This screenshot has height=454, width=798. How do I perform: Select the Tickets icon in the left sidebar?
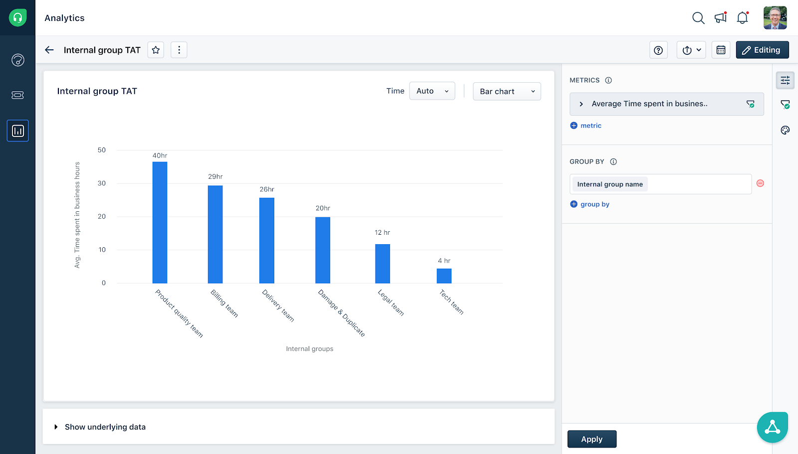(17, 95)
